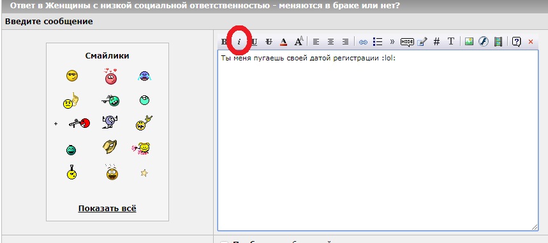
Task: Center align the message text
Action: pos(330,42)
